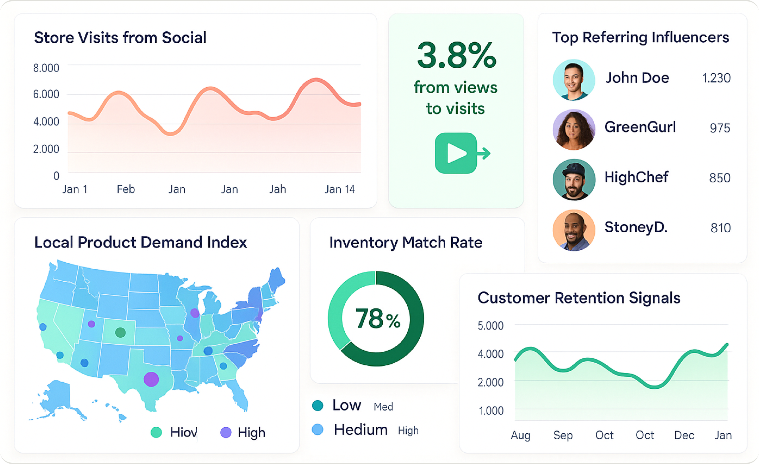
Task: Click the Store Visits from Social title
Action: coord(120,38)
